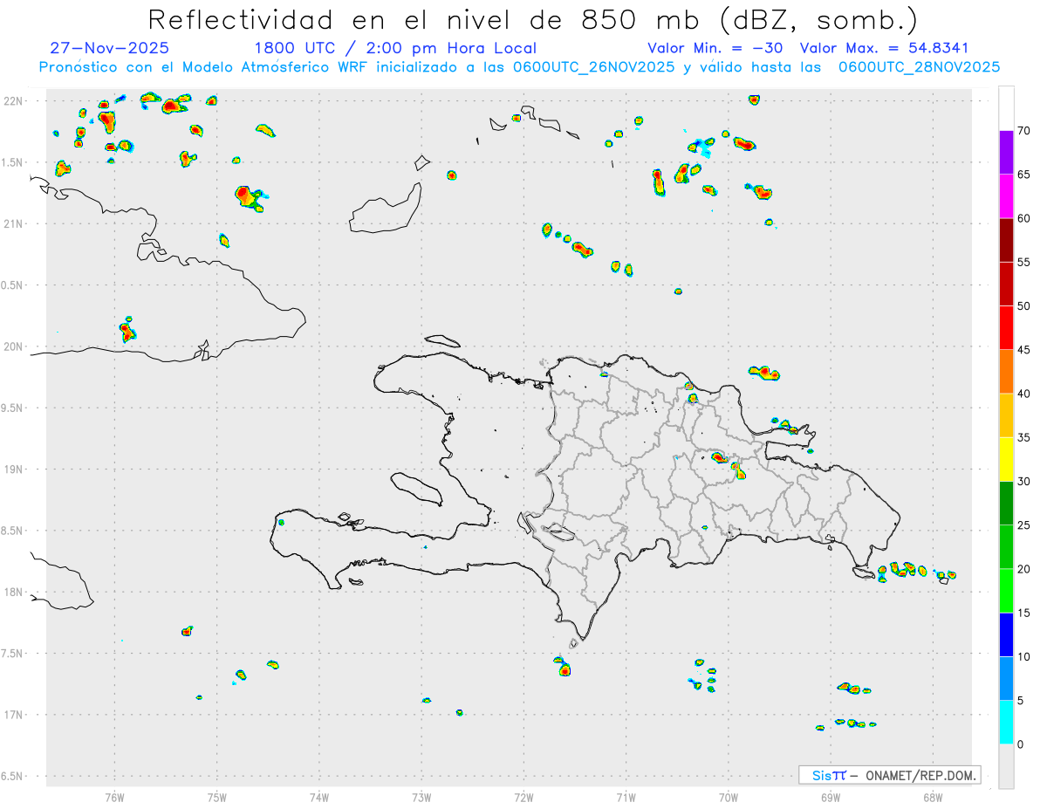Click the colorbar tick label "0"
The width and height of the screenshot is (1047, 809).
pos(1020,744)
